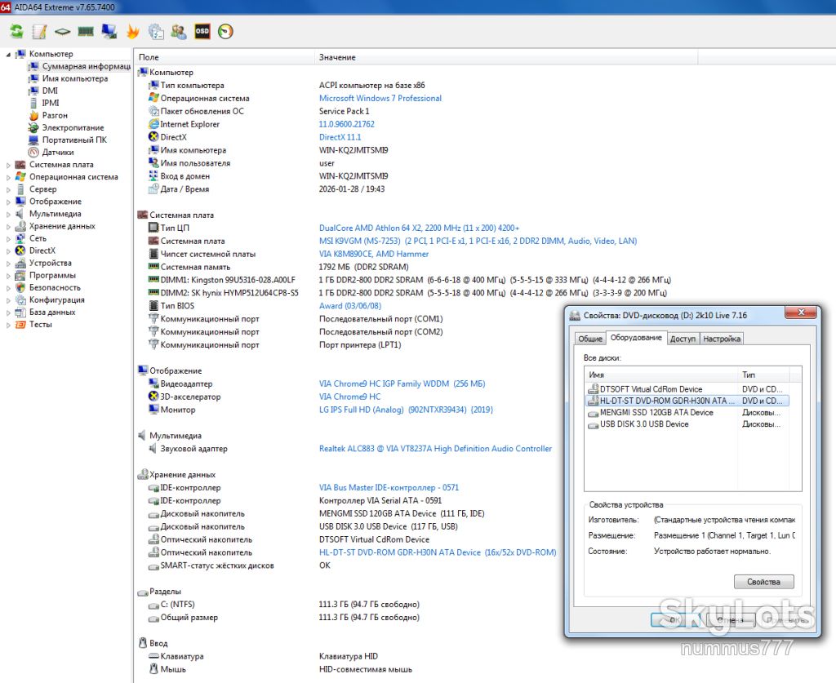
Task: Select Датчики in the left tree
Action: coord(58,152)
